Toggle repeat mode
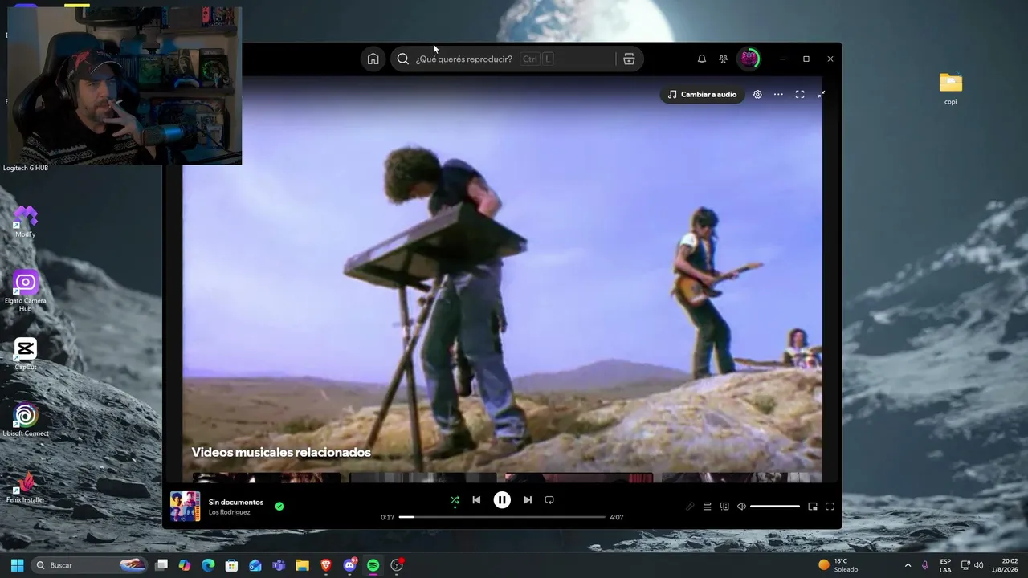1028x578 pixels. click(x=549, y=499)
